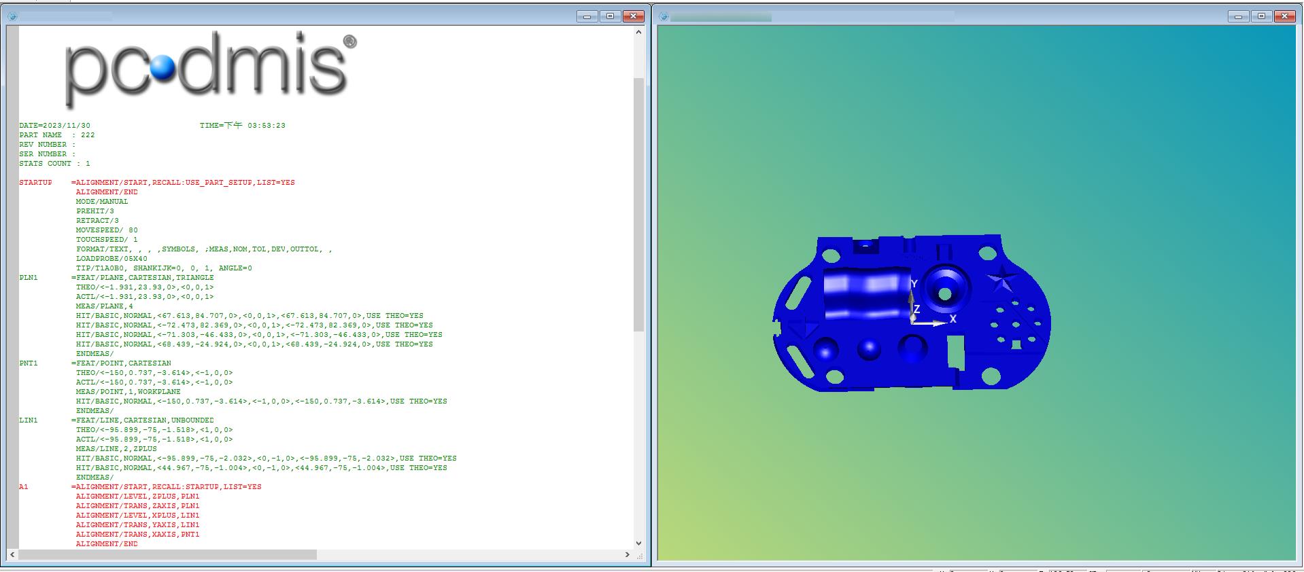Screen dimensions: 1304x572
Task: Click the HIT/BASIC line with 67.613,84.707
Action: [x=250, y=316]
